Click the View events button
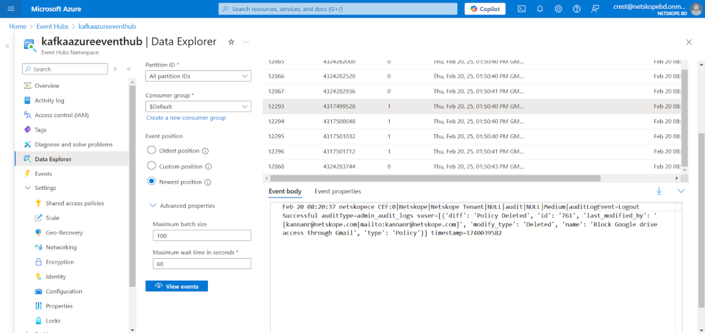The width and height of the screenshot is (705, 333). point(177,286)
